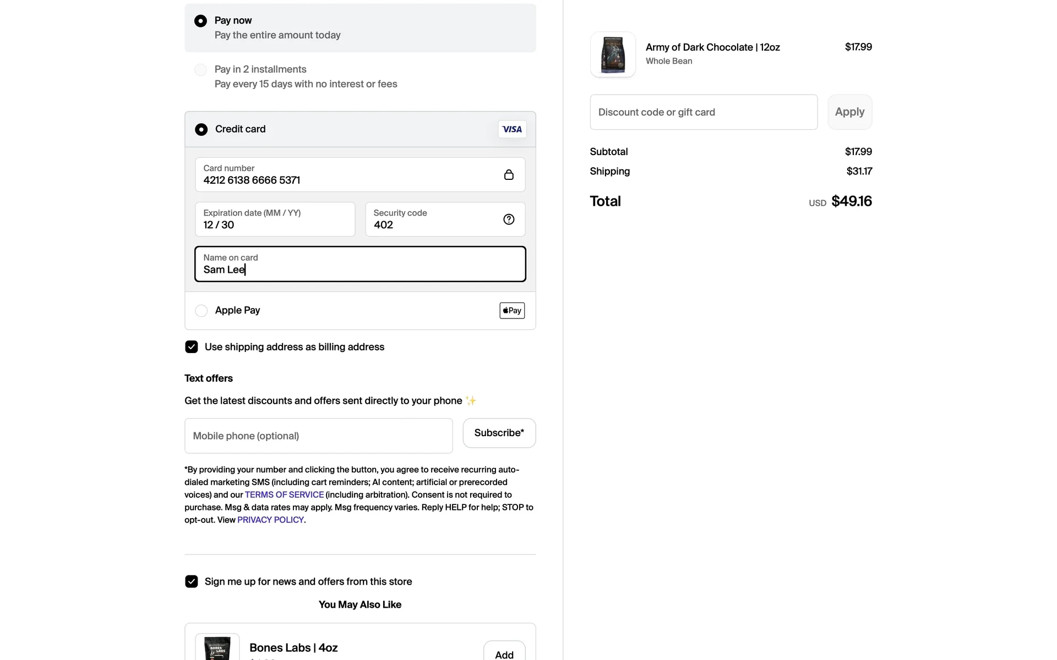Uncheck sign me up for news
The height and width of the screenshot is (660, 1057).
192,581
